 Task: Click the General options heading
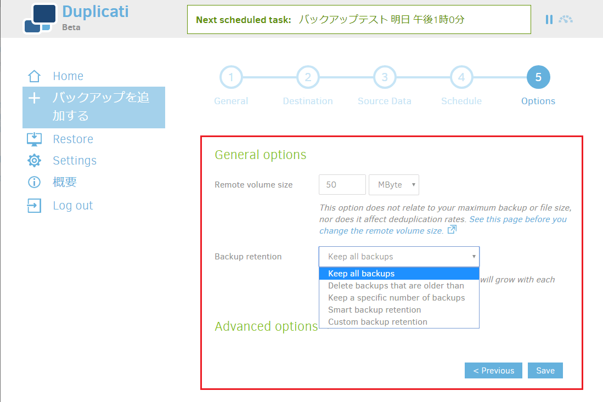[261, 155]
